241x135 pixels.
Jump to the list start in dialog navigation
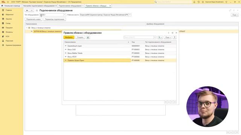coord(166,102)
